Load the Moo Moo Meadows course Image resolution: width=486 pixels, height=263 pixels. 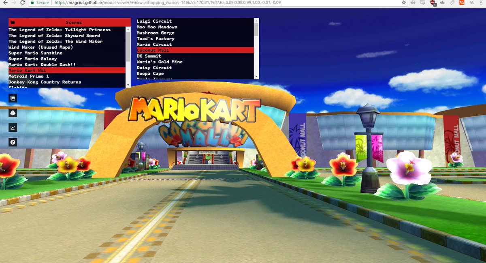pos(195,27)
